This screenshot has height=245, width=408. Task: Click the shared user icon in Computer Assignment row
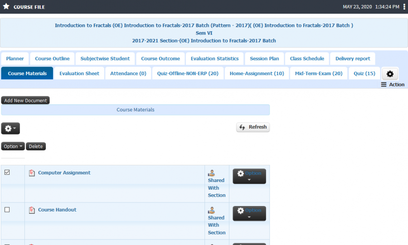pyautogui.click(x=211, y=173)
